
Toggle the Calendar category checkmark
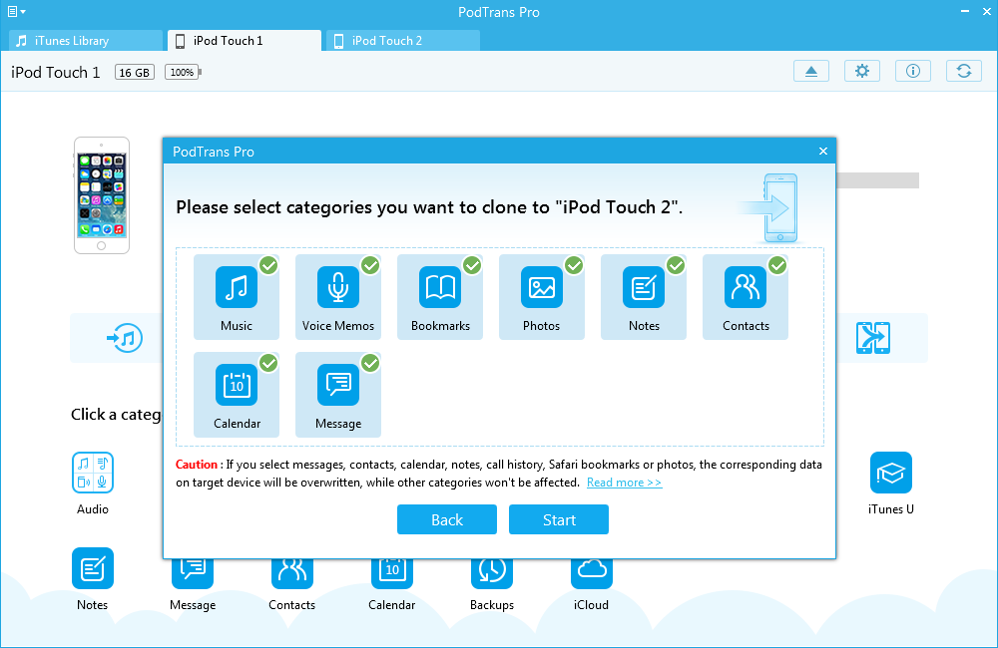point(237,395)
